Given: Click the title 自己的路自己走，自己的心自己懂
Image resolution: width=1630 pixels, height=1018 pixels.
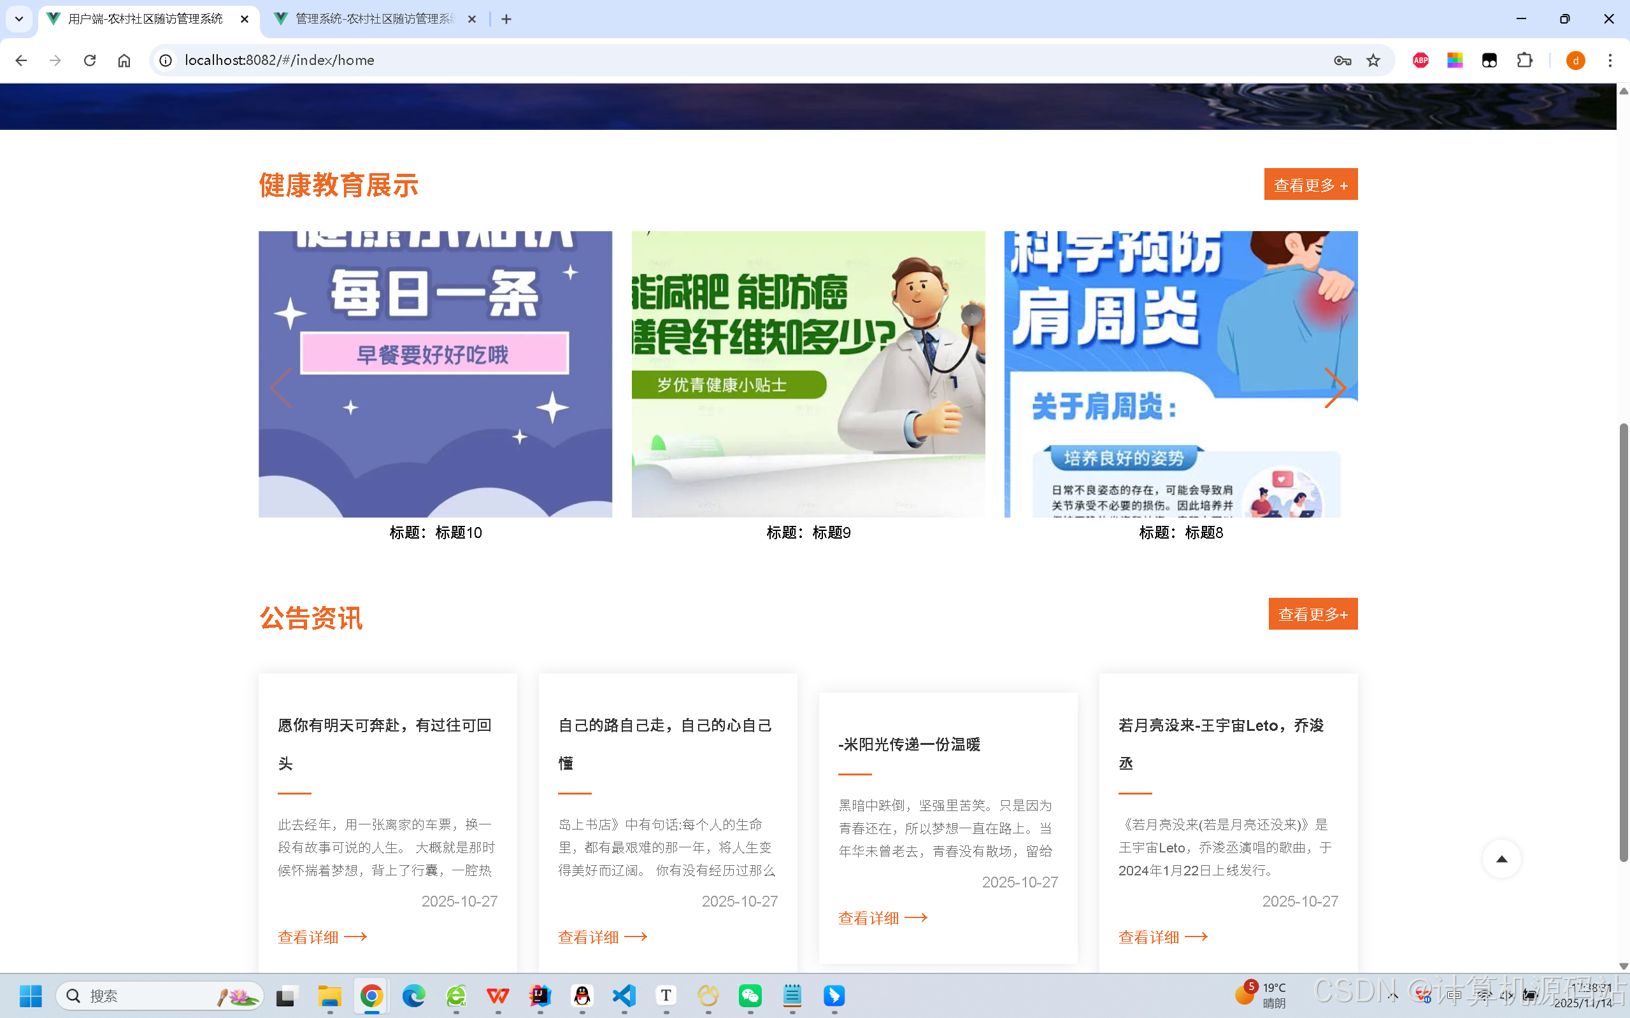Looking at the screenshot, I should pyautogui.click(x=665, y=744).
